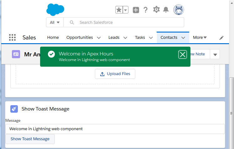
Task: Select the Contacts tab
Action: pyautogui.click(x=169, y=38)
